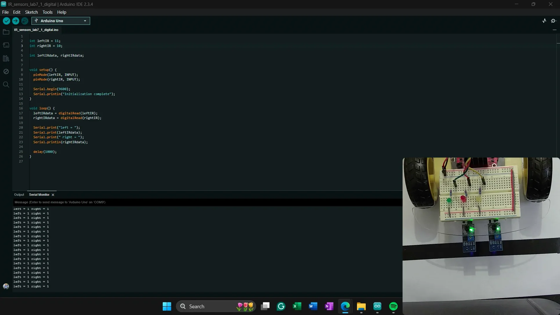Open the Debug sidebar panel icon
Screen dimensions: 560x315
coord(6,71)
